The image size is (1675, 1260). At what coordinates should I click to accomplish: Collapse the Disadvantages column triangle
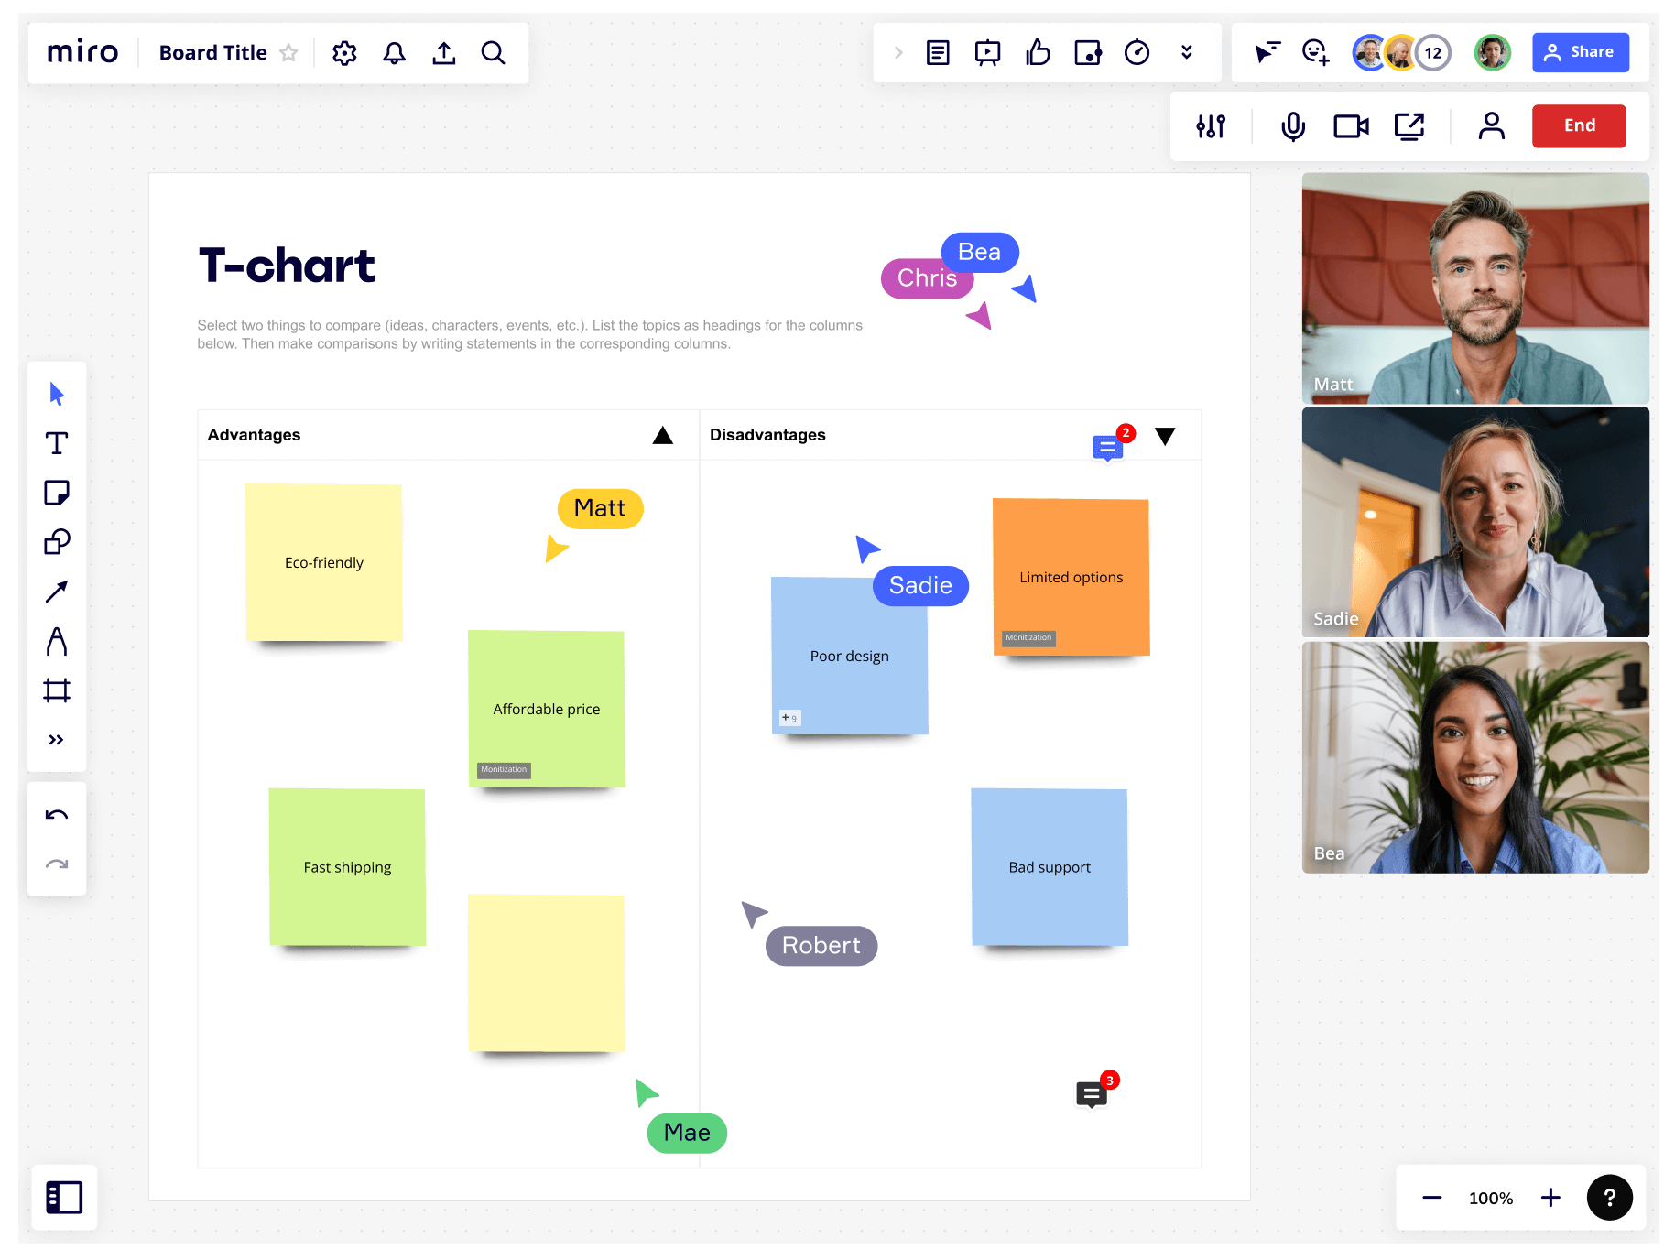click(x=1165, y=436)
